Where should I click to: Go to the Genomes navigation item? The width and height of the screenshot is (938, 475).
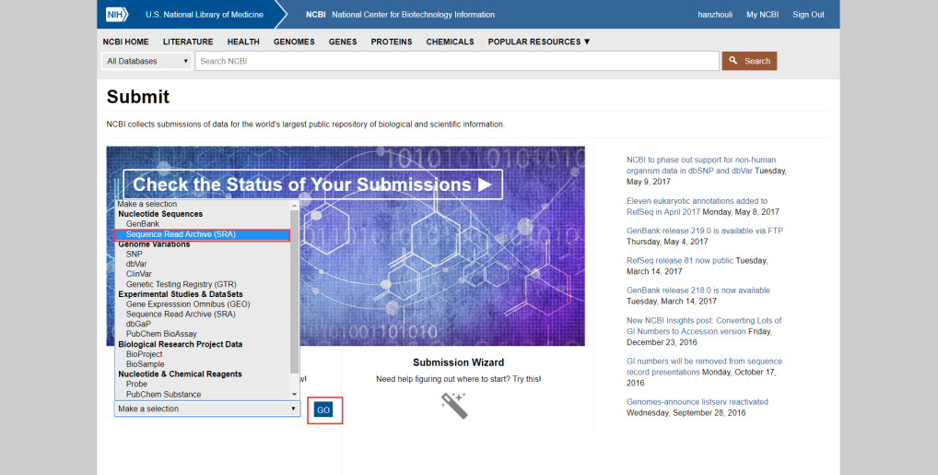[294, 42]
